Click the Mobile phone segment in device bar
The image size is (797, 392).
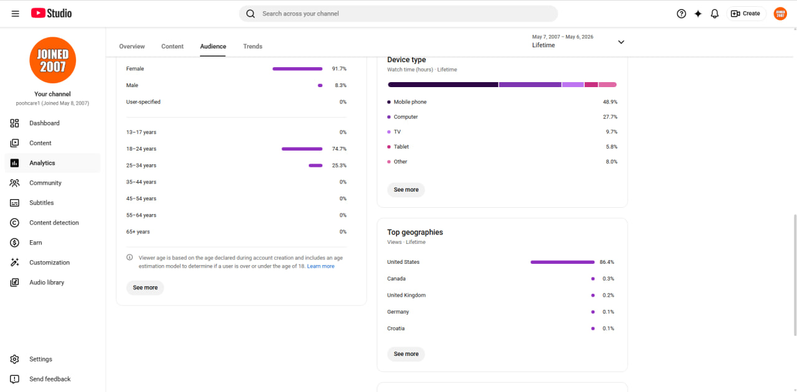(443, 85)
